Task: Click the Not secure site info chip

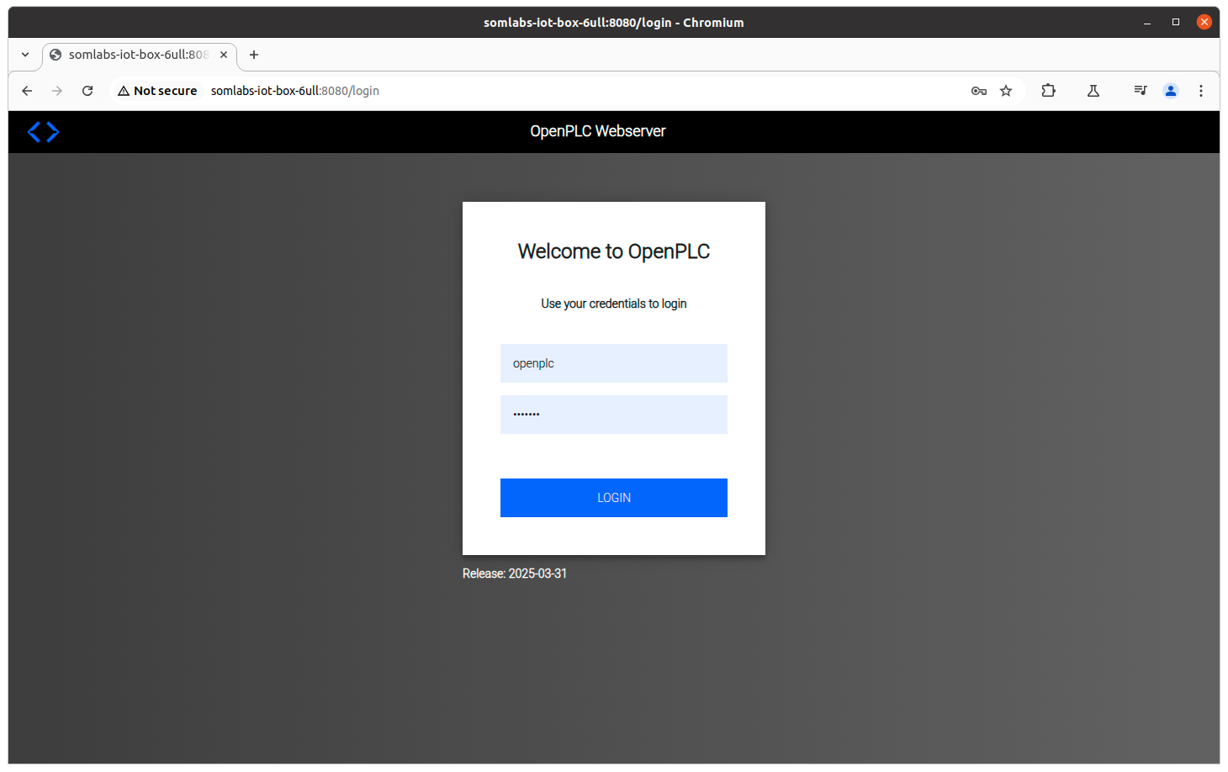Action: pyautogui.click(x=157, y=91)
